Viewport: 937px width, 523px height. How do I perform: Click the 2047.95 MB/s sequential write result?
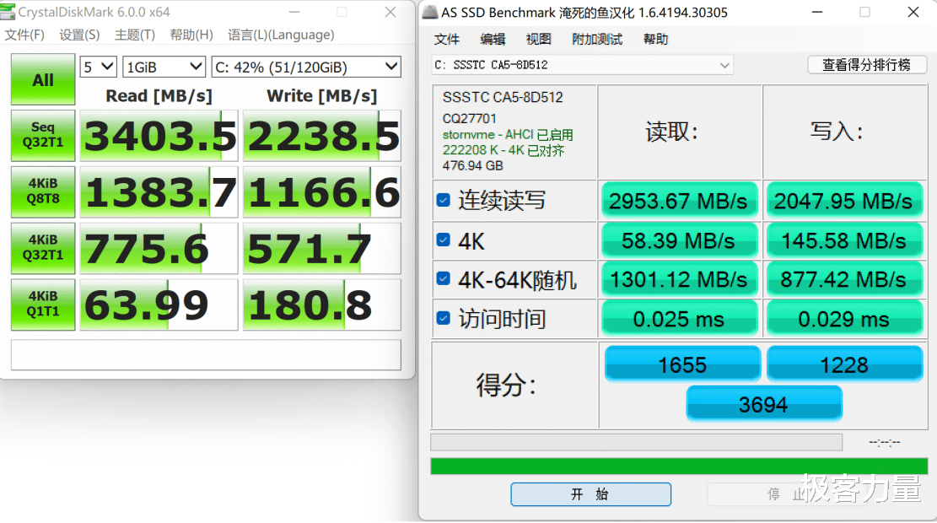[x=844, y=201]
